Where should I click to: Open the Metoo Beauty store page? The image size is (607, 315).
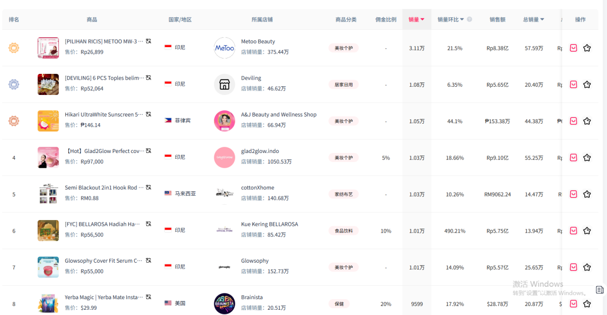click(258, 42)
